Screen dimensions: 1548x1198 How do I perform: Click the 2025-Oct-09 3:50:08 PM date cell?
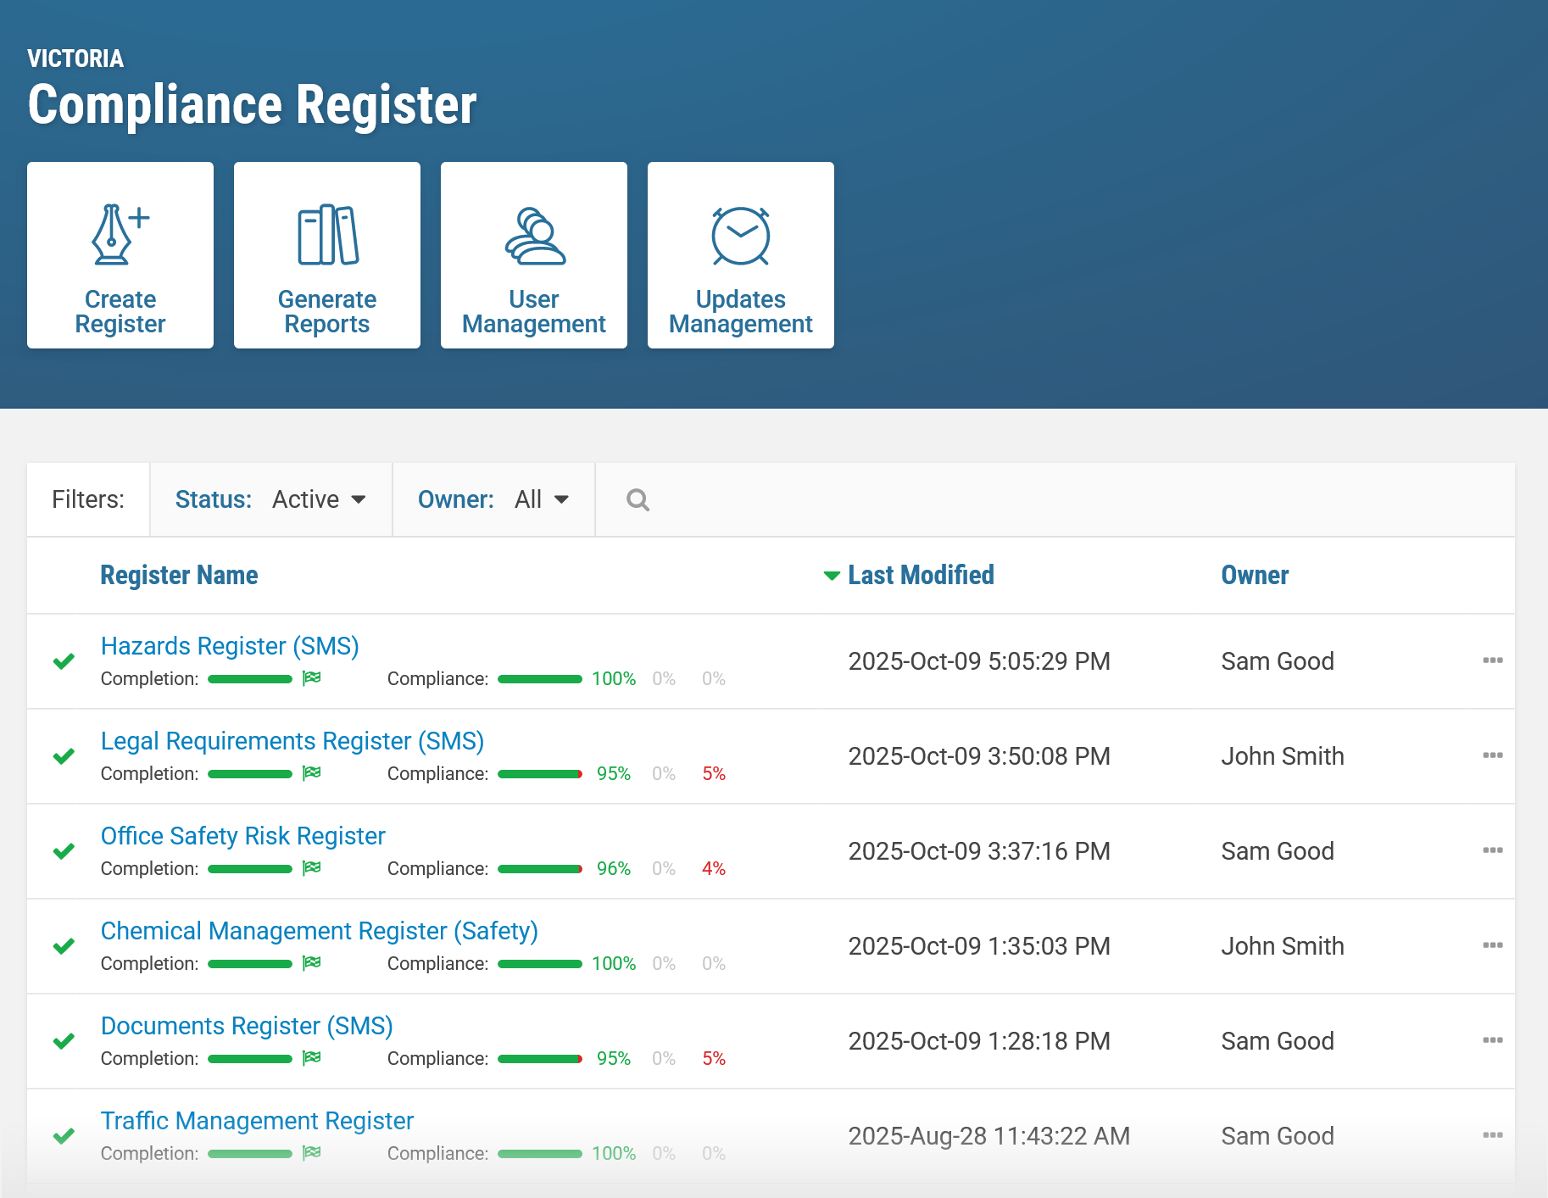pos(979,756)
